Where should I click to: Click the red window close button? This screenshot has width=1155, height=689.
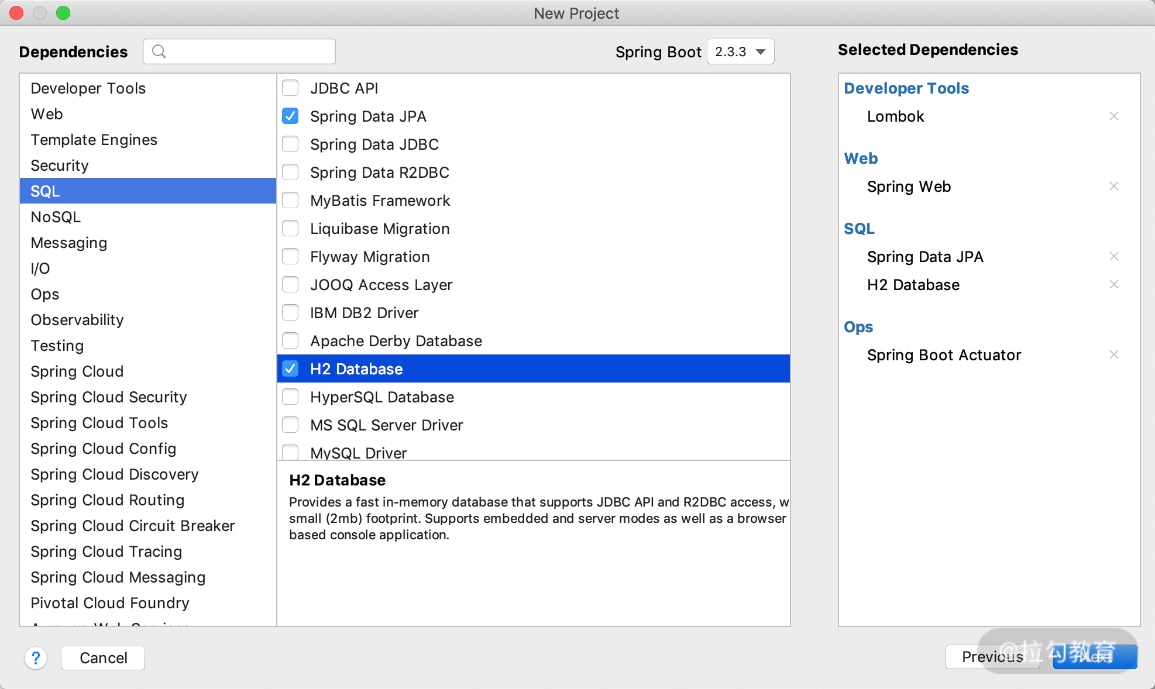pos(16,13)
